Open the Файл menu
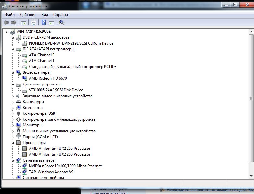 click(10, 15)
